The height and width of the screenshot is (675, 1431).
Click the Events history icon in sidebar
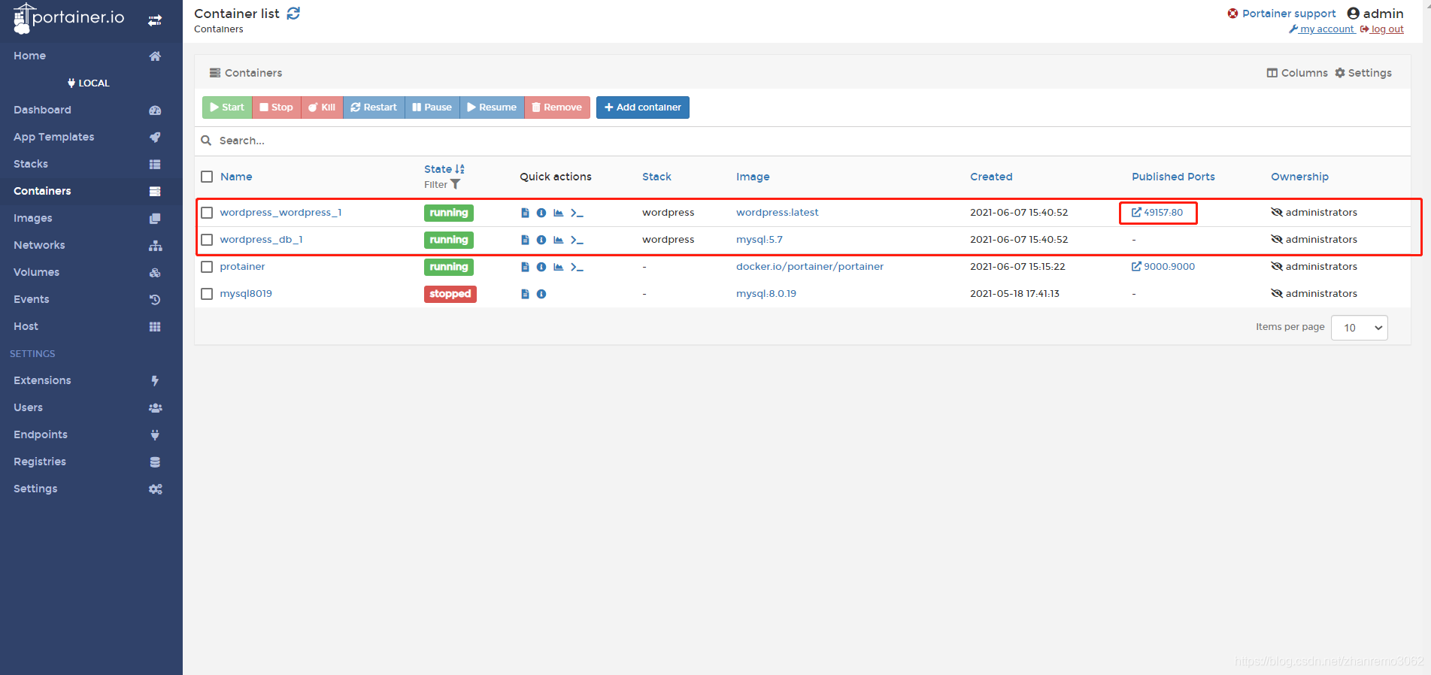[155, 299]
